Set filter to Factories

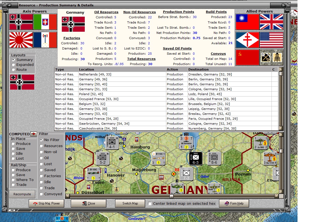41,176
